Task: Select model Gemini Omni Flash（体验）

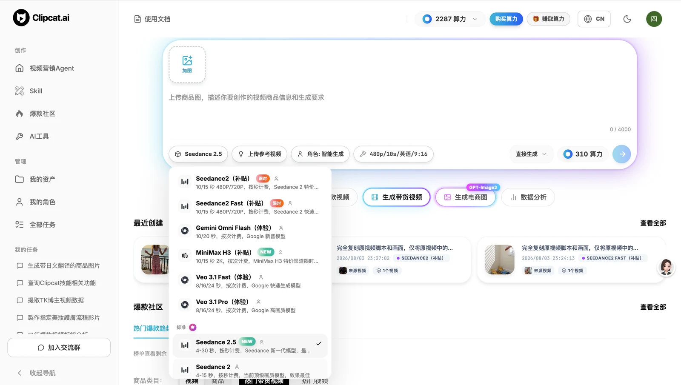Action: [250, 232]
